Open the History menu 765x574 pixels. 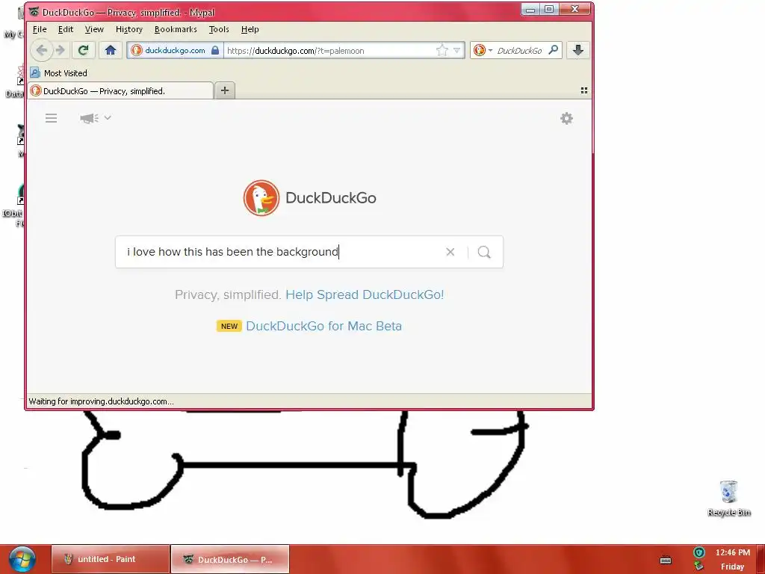point(128,29)
